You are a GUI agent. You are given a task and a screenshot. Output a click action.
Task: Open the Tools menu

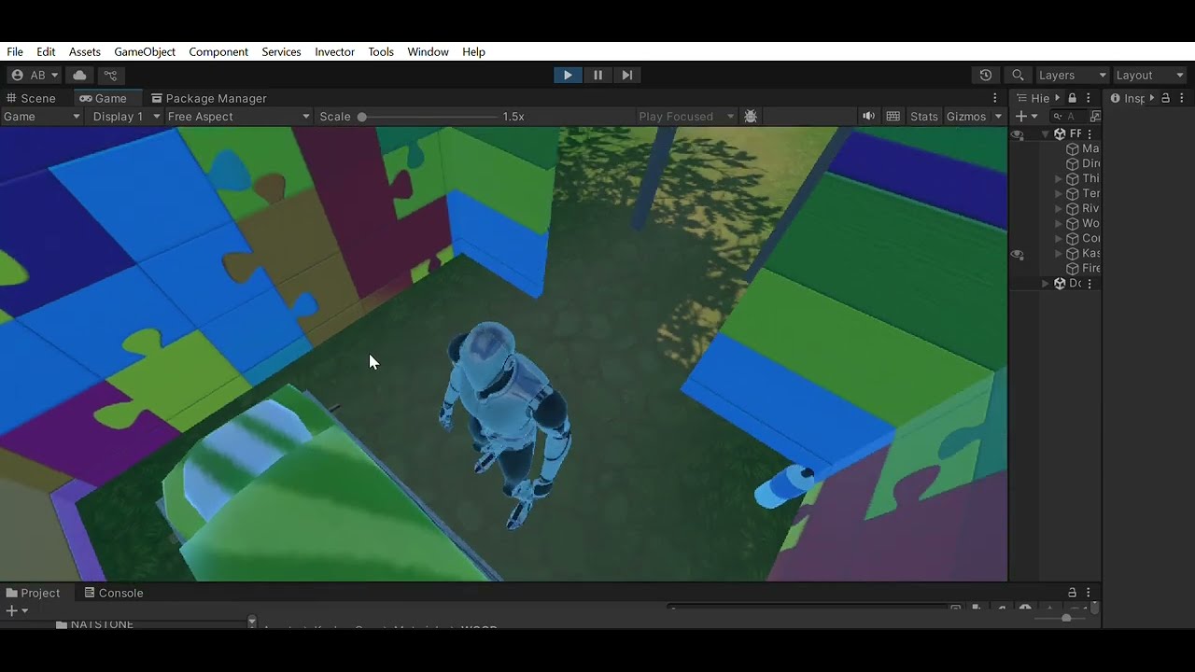381,51
